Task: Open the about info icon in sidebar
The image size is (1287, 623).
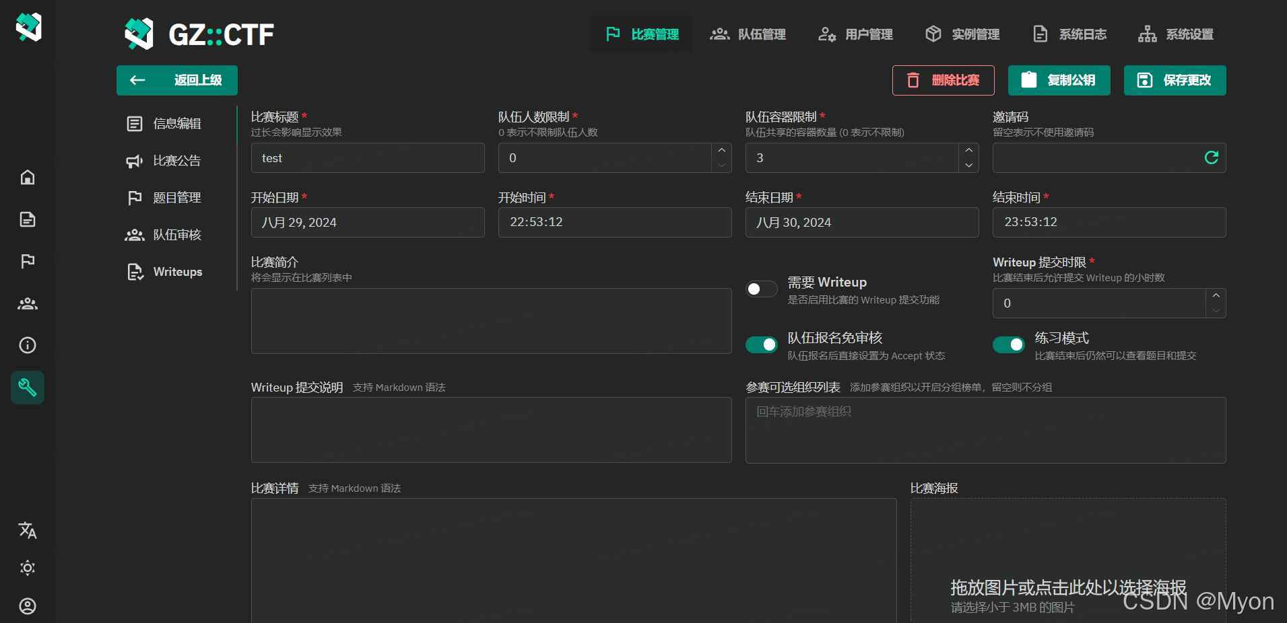Action: (28, 345)
